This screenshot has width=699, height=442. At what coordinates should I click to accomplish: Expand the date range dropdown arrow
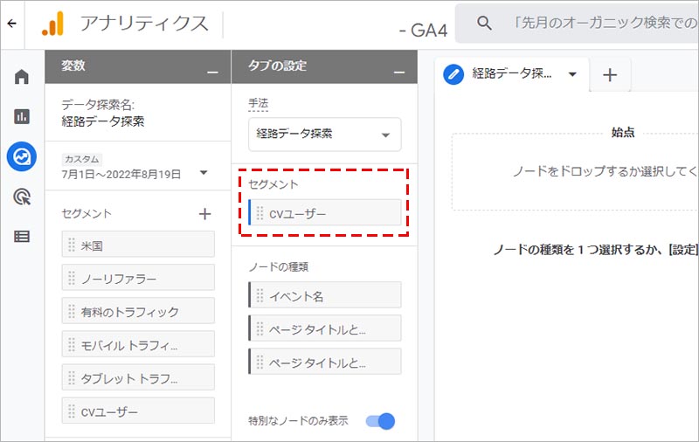point(204,173)
